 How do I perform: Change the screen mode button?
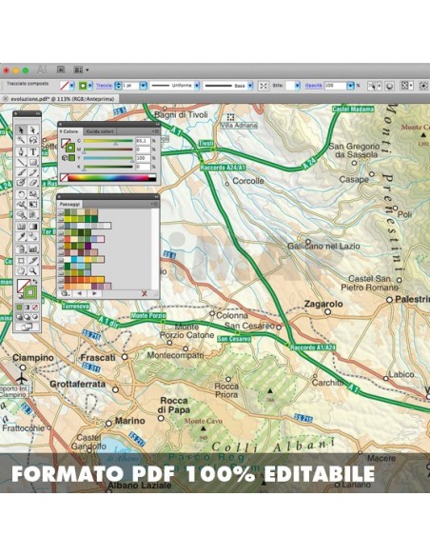27,327
